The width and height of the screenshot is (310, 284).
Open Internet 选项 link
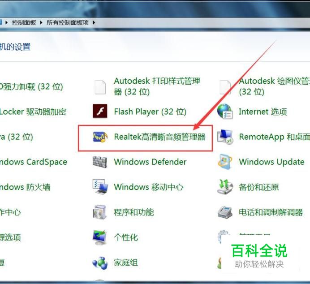pos(263,112)
